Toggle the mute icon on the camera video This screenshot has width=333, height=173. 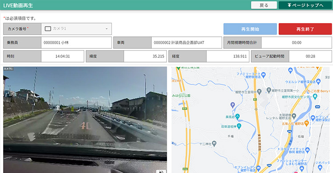tap(161, 171)
